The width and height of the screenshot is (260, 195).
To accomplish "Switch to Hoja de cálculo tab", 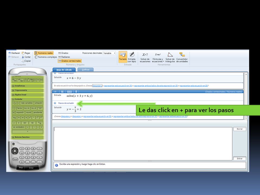I will 64,70.
